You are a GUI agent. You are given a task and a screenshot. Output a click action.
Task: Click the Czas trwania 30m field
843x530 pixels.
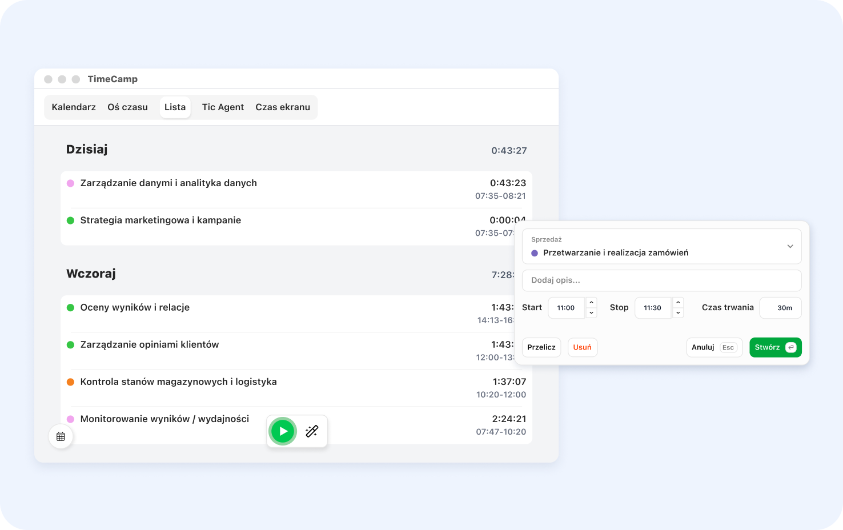(x=780, y=308)
